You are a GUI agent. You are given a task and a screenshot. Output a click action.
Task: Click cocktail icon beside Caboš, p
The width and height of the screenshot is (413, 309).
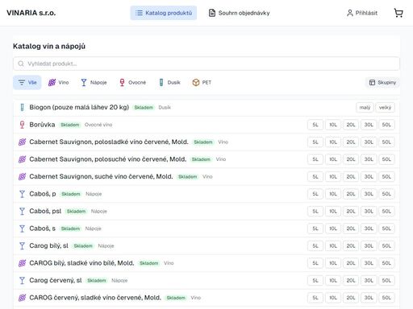23,194
